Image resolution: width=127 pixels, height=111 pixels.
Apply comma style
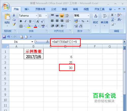(88, 21)
